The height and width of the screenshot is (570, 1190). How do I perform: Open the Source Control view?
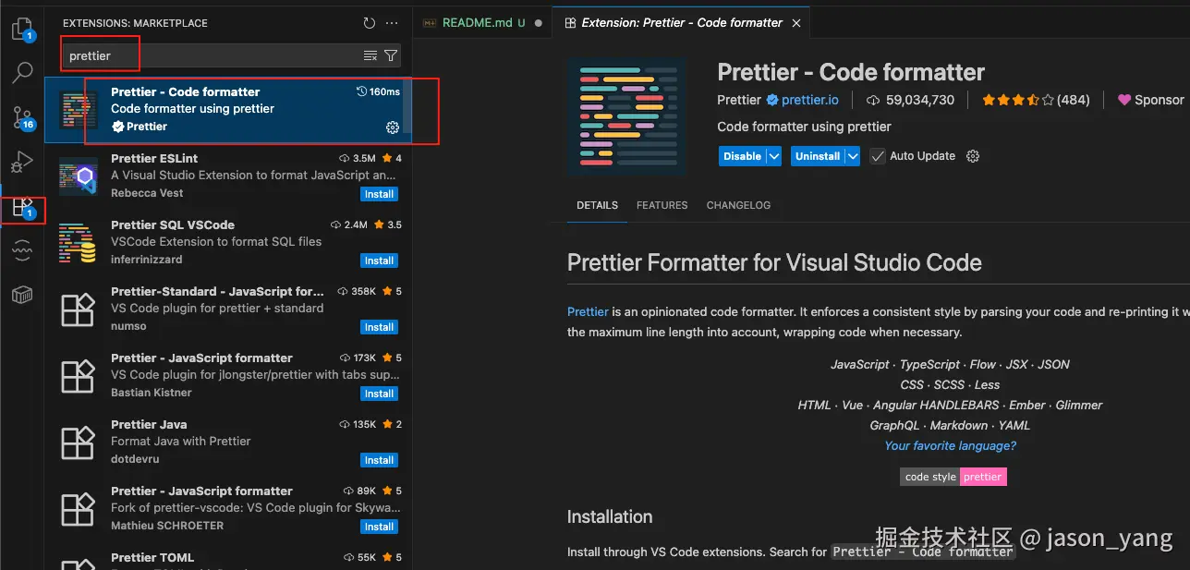22,117
